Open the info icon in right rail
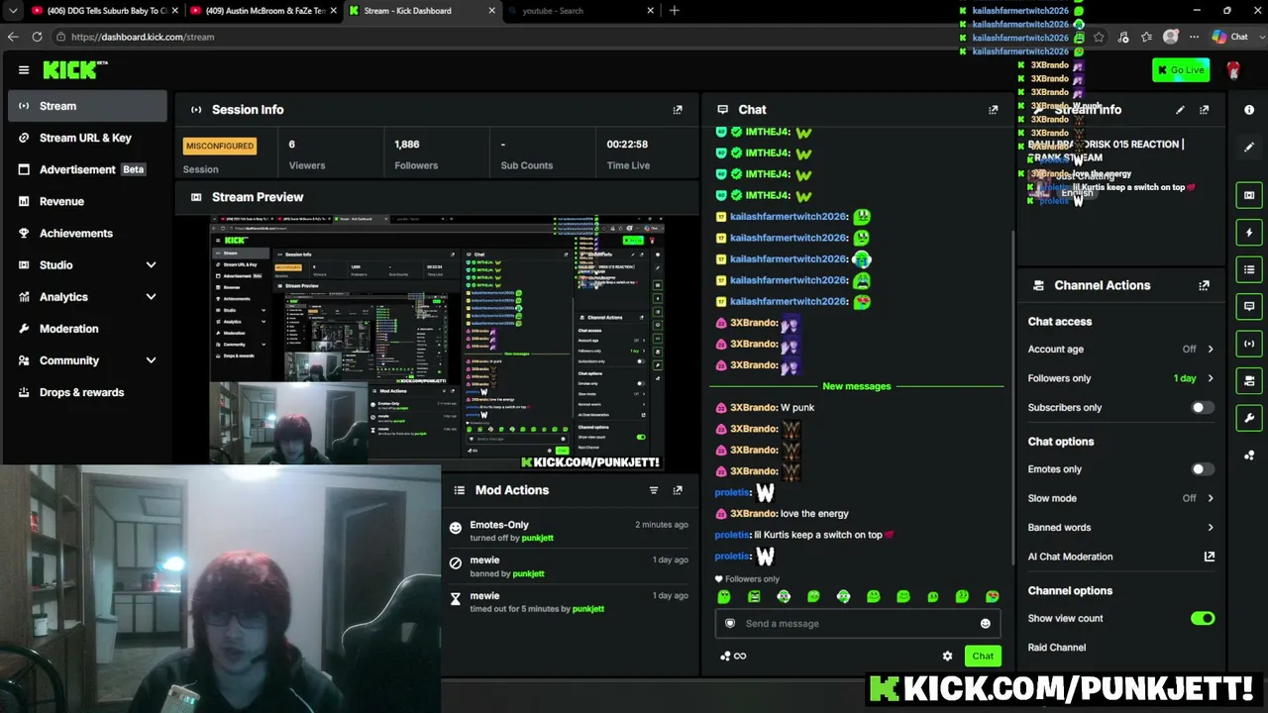 click(x=1249, y=110)
